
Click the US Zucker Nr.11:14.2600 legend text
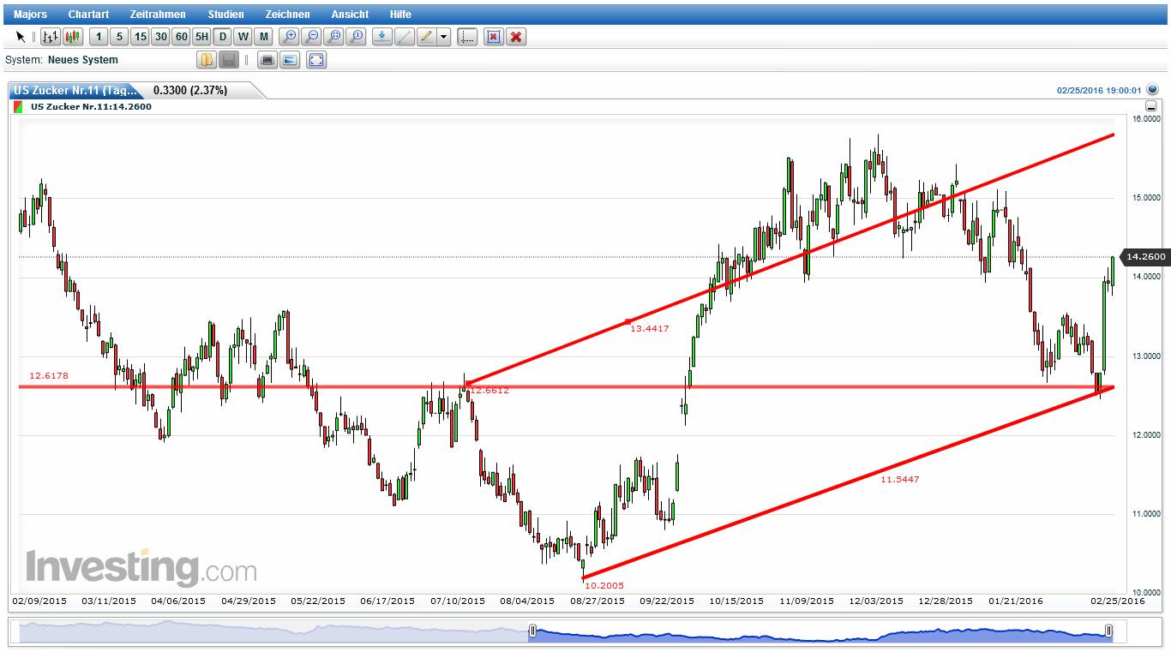(91, 107)
